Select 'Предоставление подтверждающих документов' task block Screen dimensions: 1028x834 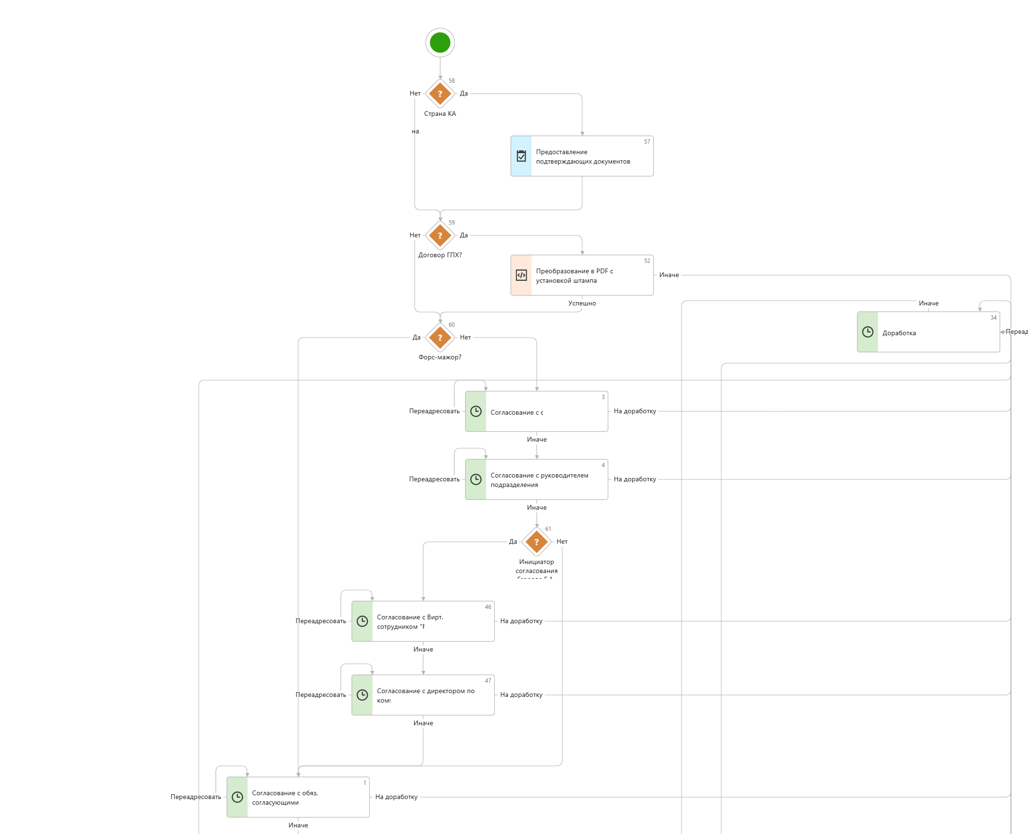(592, 156)
